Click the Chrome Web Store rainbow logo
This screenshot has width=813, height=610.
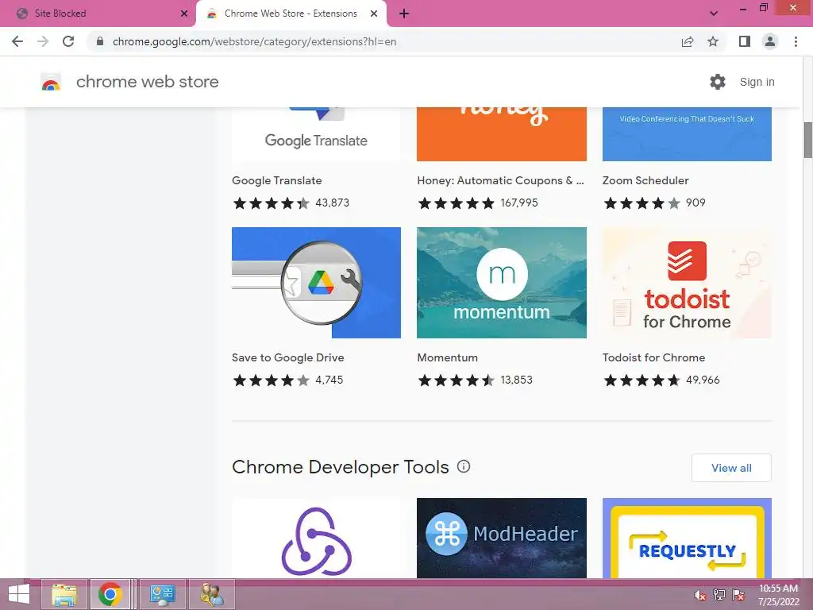pyautogui.click(x=51, y=82)
